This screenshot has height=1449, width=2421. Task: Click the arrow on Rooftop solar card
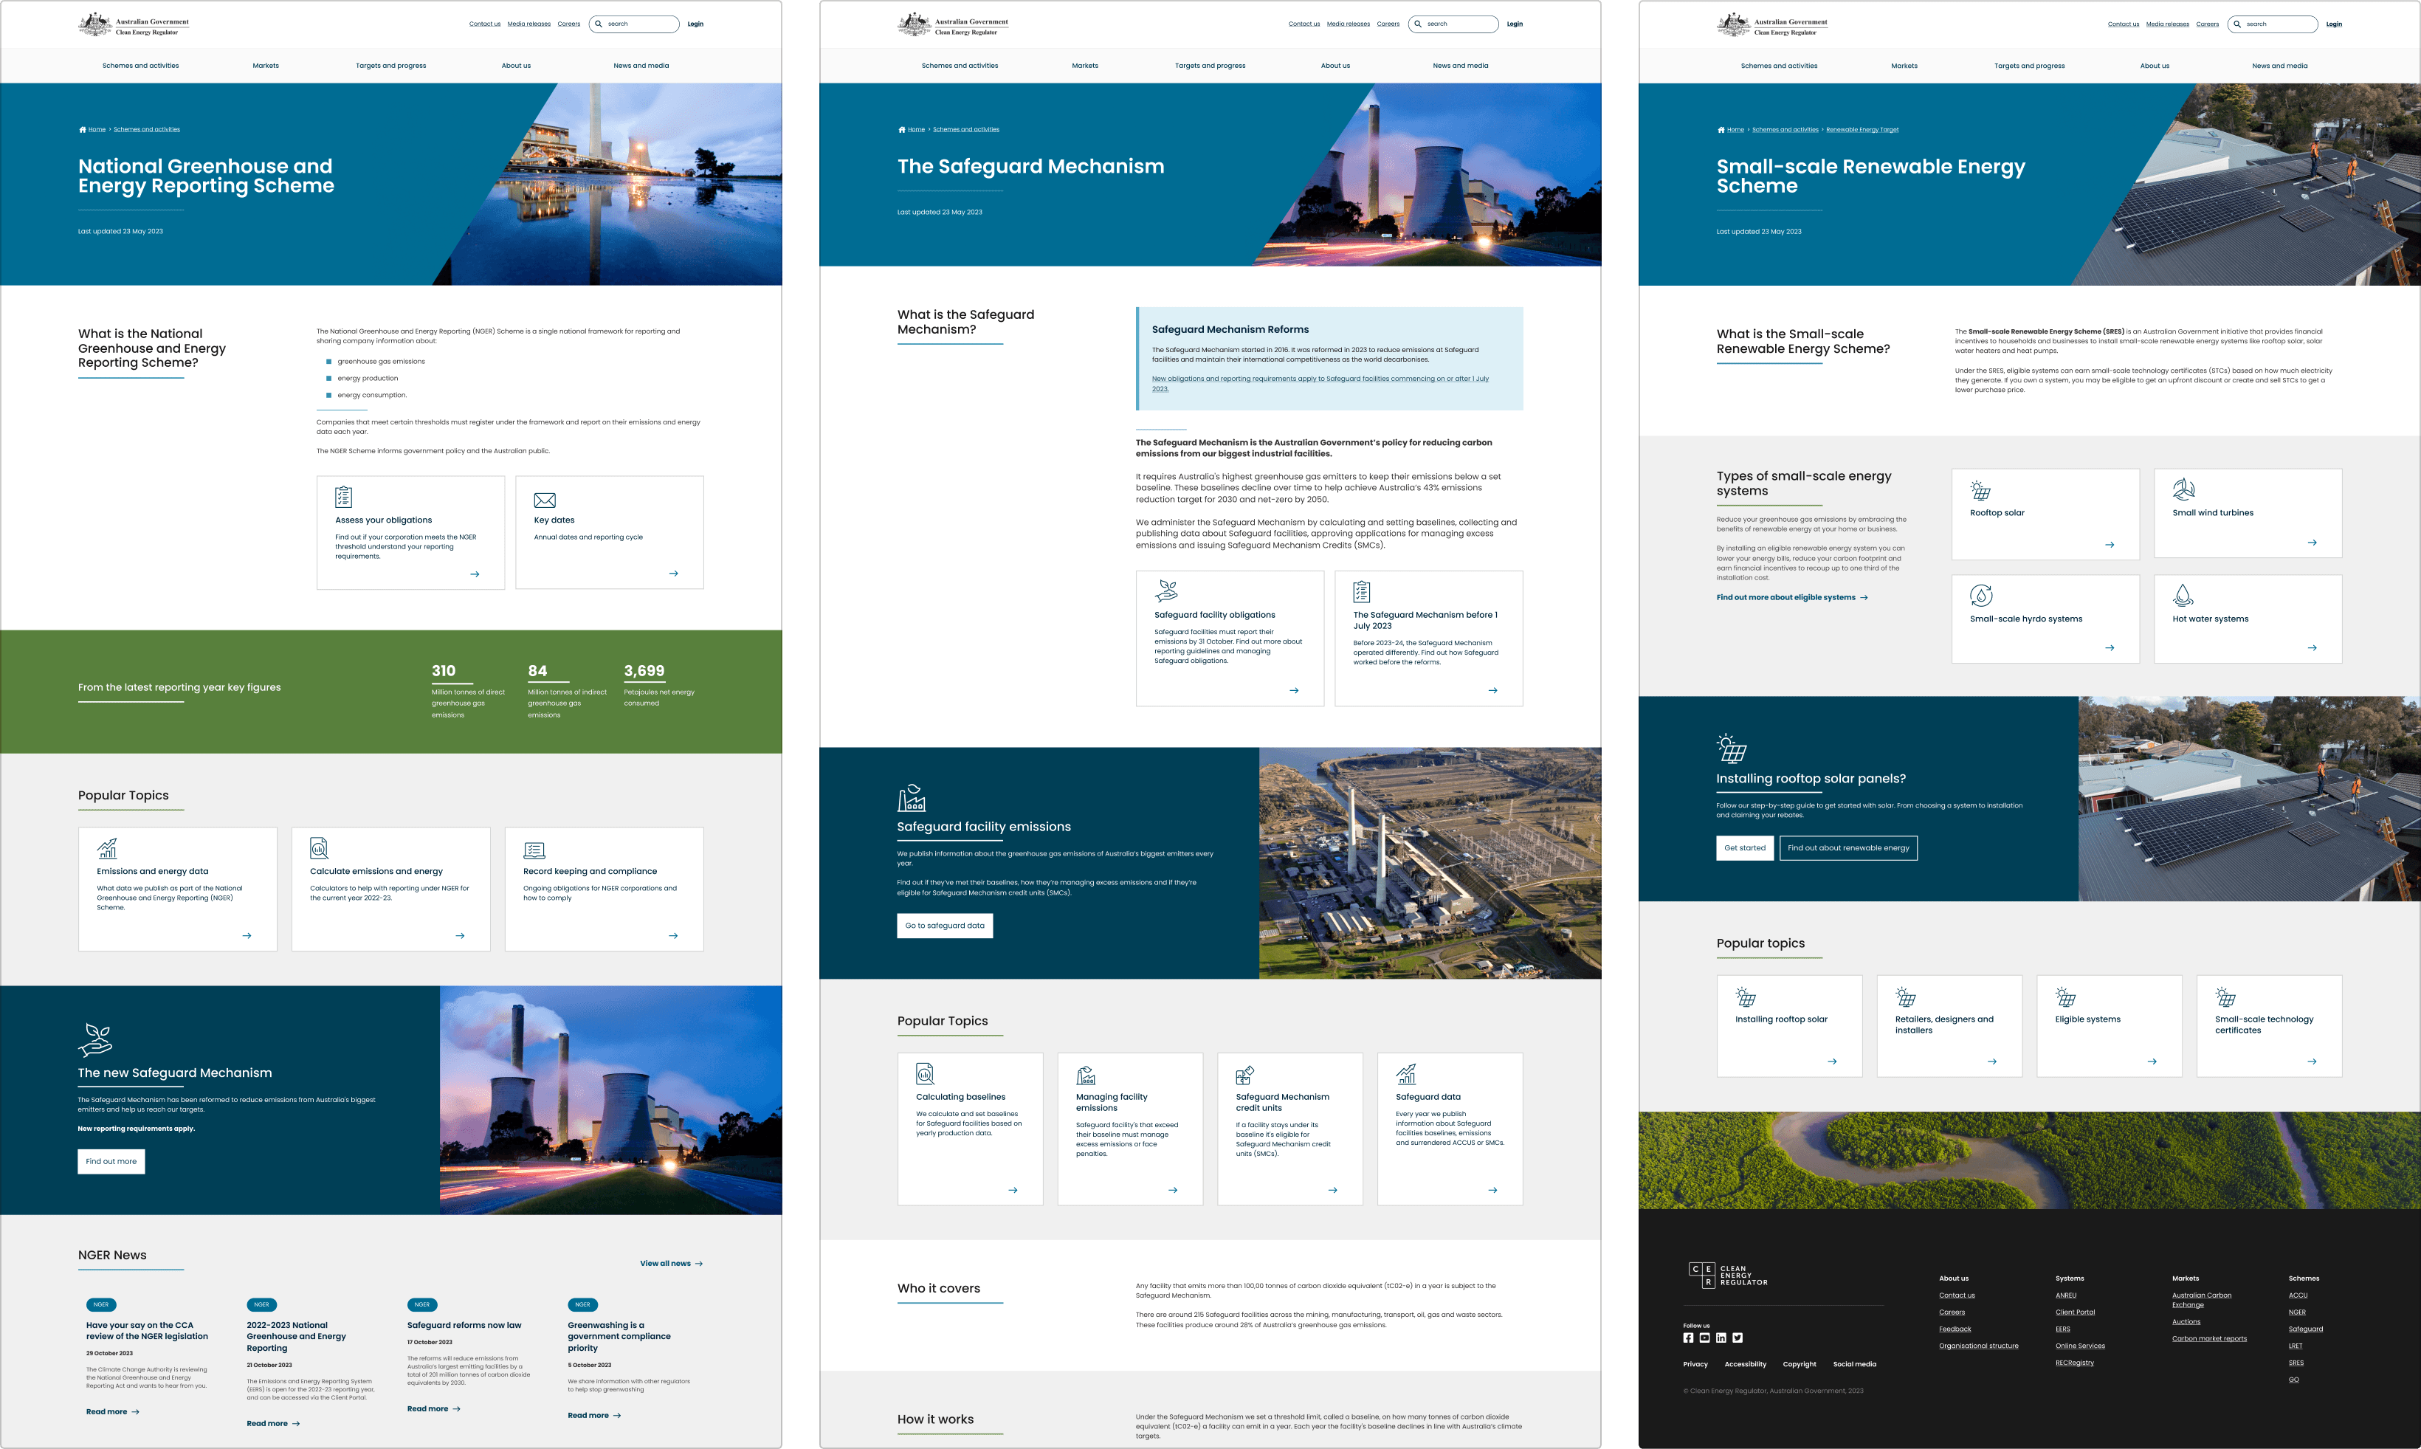pos(2110,545)
